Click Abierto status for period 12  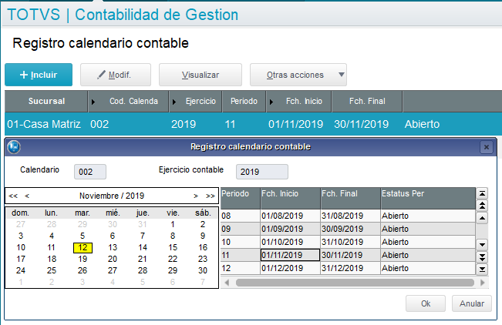tap(428, 268)
